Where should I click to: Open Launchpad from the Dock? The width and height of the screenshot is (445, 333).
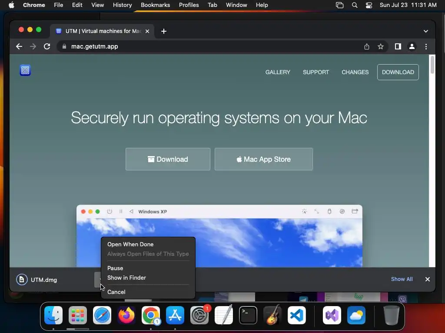pos(78,315)
